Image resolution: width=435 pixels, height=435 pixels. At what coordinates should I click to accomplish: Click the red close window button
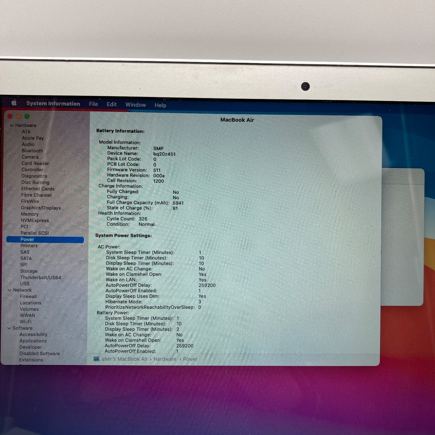[10, 116]
